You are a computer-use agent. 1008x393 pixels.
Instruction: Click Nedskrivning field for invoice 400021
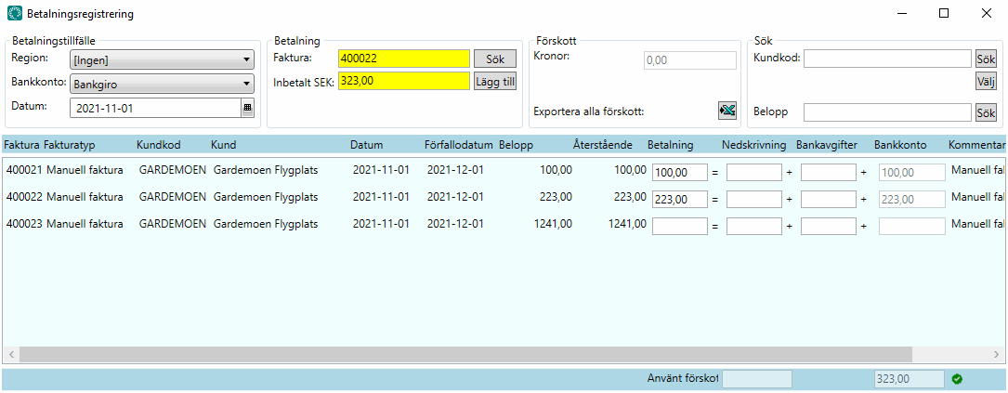coord(753,173)
